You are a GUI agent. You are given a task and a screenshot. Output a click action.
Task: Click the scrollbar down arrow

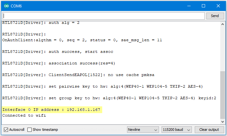click(x=222, y=122)
